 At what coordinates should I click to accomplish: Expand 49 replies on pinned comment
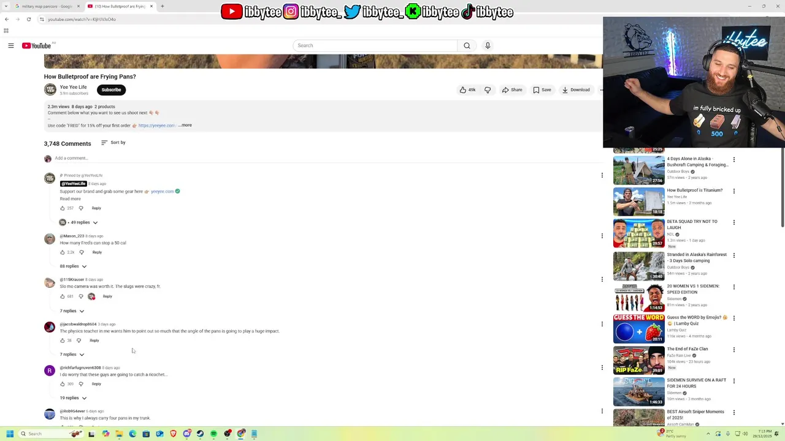(x=78, y=222)
